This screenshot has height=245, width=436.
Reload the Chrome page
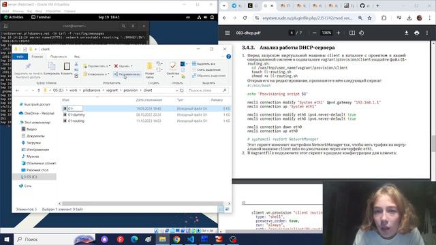[245, 18]
